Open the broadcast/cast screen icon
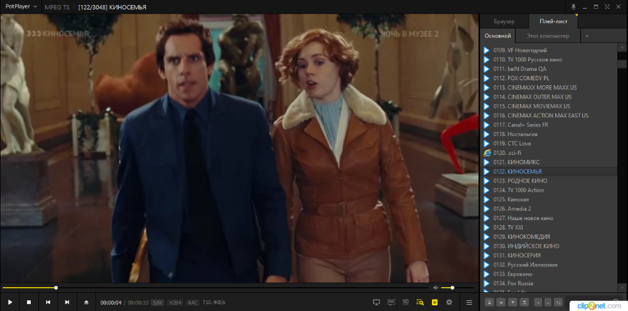 pos(376,302)
